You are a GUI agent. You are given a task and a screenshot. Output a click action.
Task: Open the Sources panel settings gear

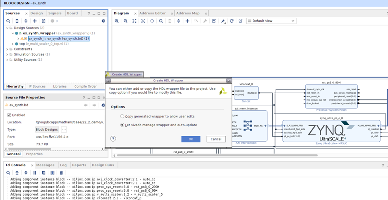coord(103,21)
